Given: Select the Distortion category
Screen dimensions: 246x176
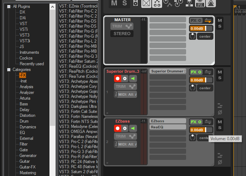Looking at the screenshot, I should tap(28, 115).
